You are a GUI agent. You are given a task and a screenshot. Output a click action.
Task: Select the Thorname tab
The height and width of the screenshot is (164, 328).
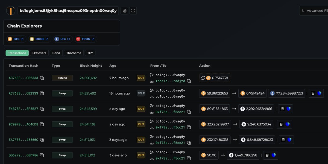pyautogui.click(x=74, y=53)
